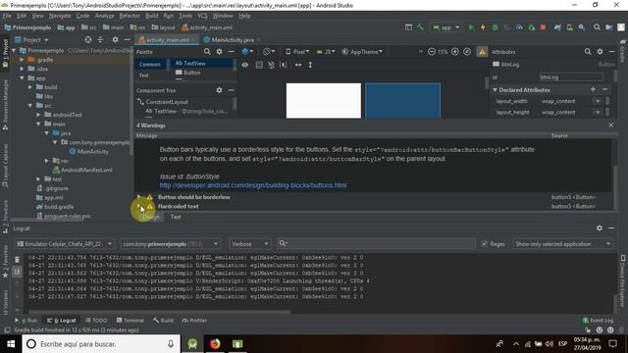Screen dimensions: 628x353
Task: Click the warnings triangle icon in design toolbar
Action: pyautogui.click(x=482, y=52)
